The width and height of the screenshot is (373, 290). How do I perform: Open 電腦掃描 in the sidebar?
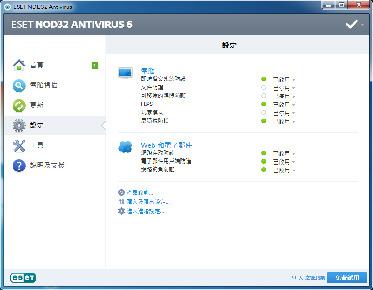pyautogui.click(x=55, y=86)
